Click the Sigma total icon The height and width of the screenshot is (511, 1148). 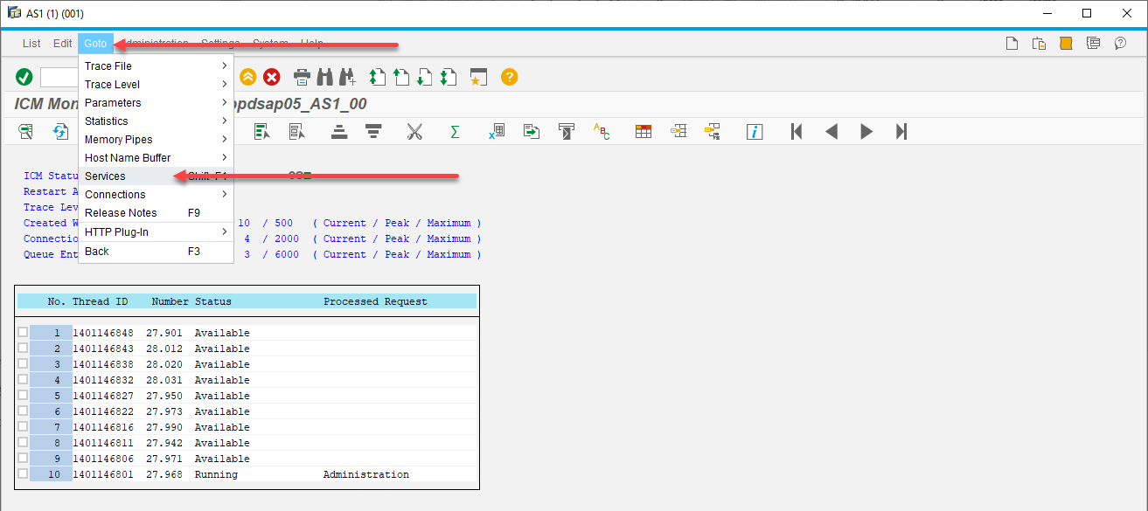click(x=455, y=132)
